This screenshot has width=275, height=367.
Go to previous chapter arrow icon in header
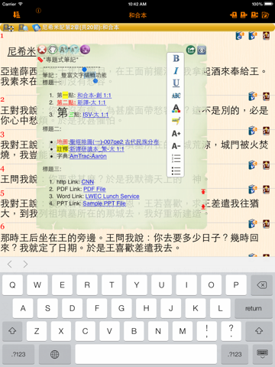pos(233,15)
